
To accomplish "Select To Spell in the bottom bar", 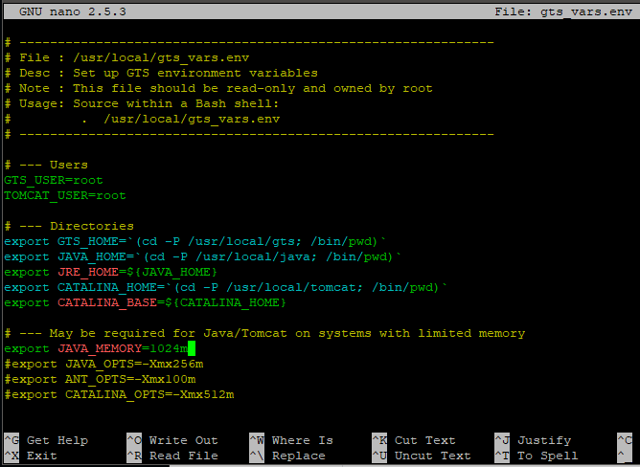I will tap(547, 456).
